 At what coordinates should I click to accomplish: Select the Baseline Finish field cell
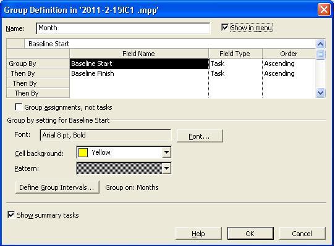click(139, 73)
